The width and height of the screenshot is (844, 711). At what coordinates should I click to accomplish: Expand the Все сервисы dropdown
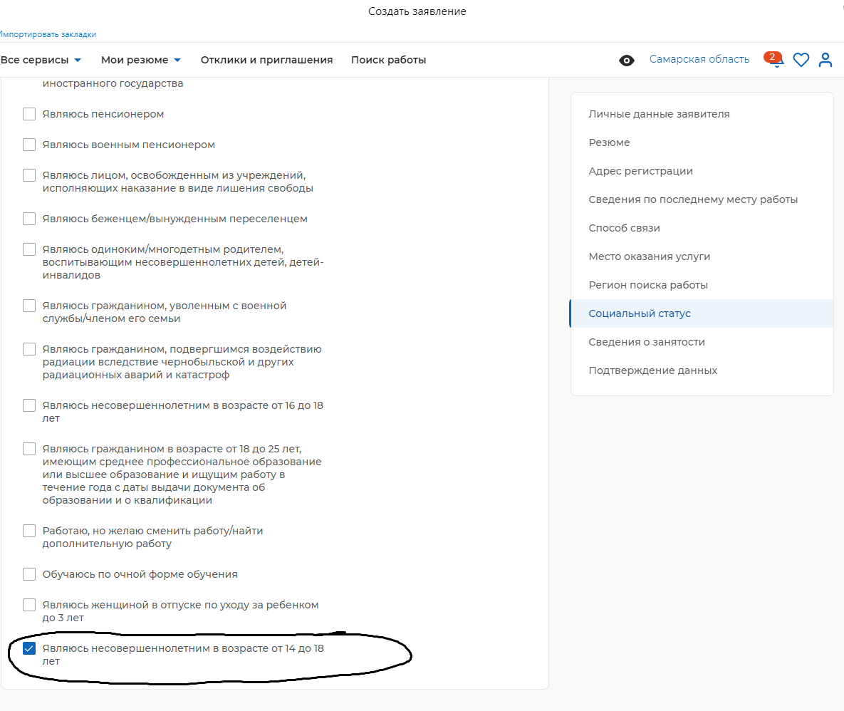point(41,60)
